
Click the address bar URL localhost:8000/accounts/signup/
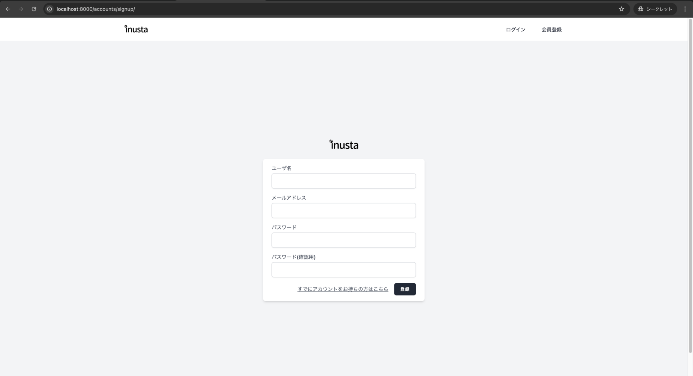click(x=96, y=9)
